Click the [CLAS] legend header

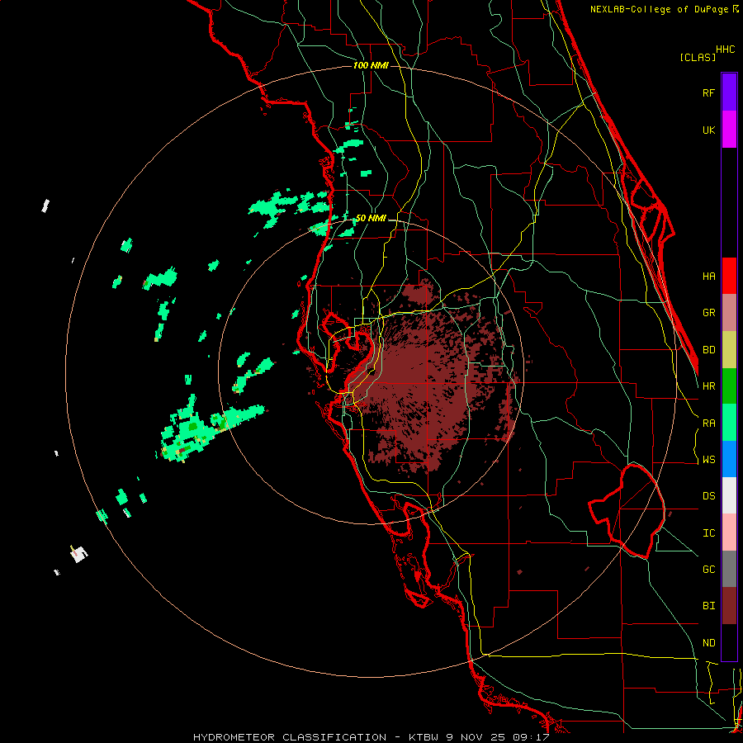point(698,57)
